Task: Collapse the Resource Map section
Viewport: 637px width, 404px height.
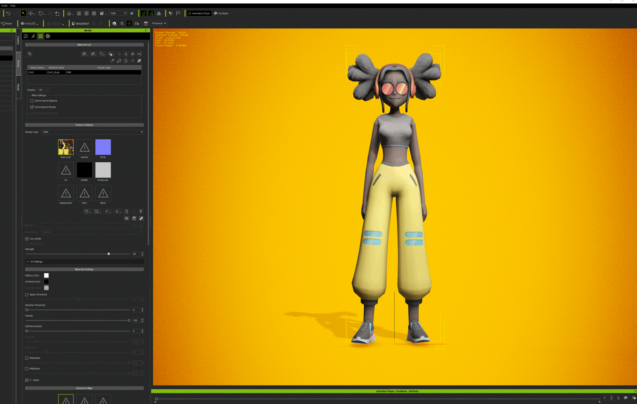Action: [27, 388]
